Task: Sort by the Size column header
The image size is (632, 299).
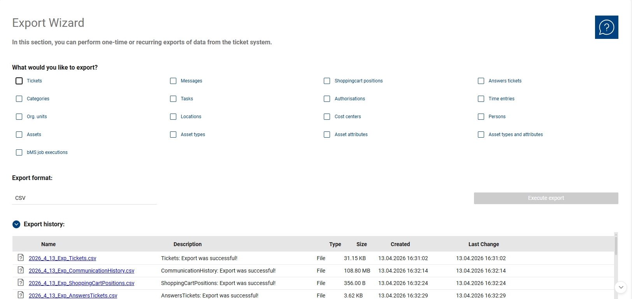Action: [x=362, y=244]
